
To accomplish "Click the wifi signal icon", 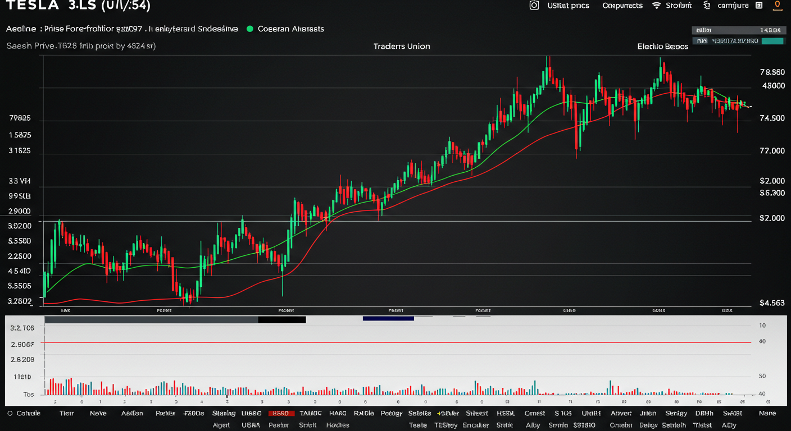I will pos(656,6).
